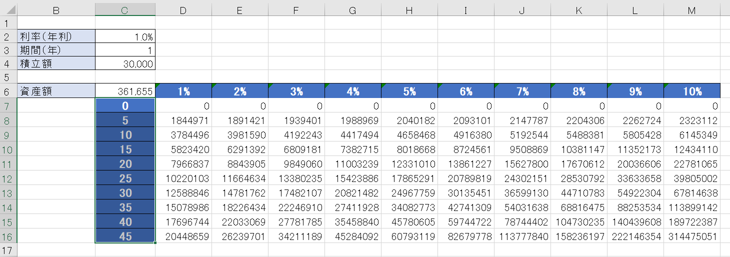Click the asset total cell 361,655
The height and width of the screenshot is (257, 730).
pyautogui.click(x=125, y=91)
